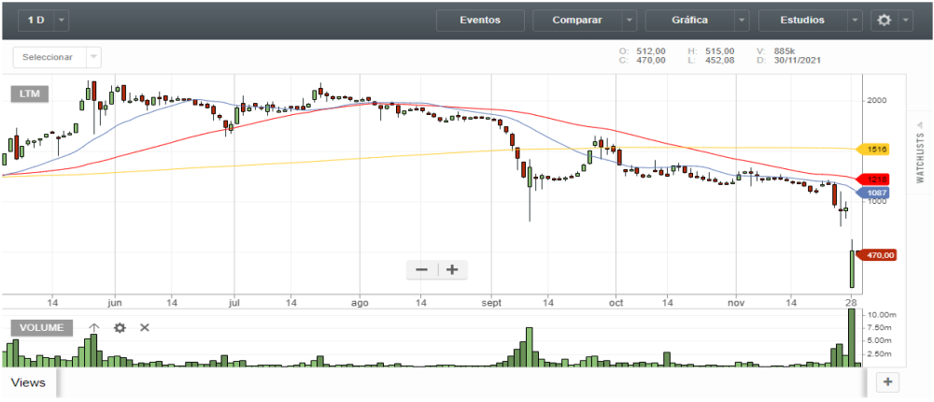Add a new view with plus button
This screenshot has width=934, height=402.
coord(887,382)
